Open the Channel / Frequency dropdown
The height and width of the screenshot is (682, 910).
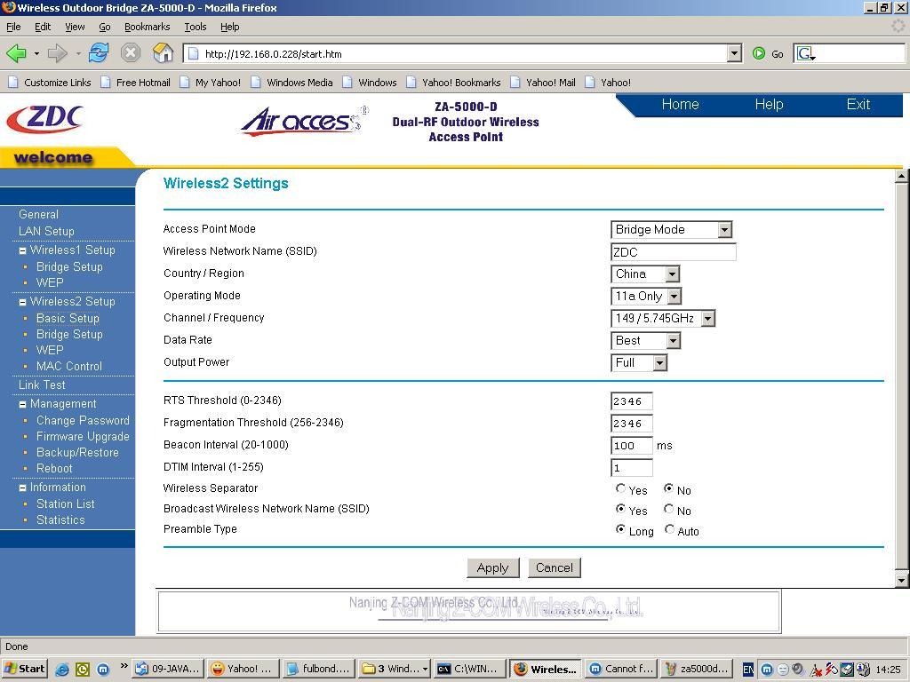(707, 319)
